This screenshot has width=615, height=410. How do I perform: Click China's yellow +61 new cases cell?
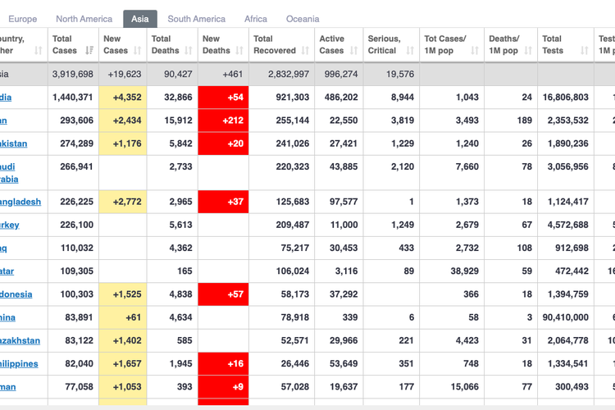tap(123, 317)
